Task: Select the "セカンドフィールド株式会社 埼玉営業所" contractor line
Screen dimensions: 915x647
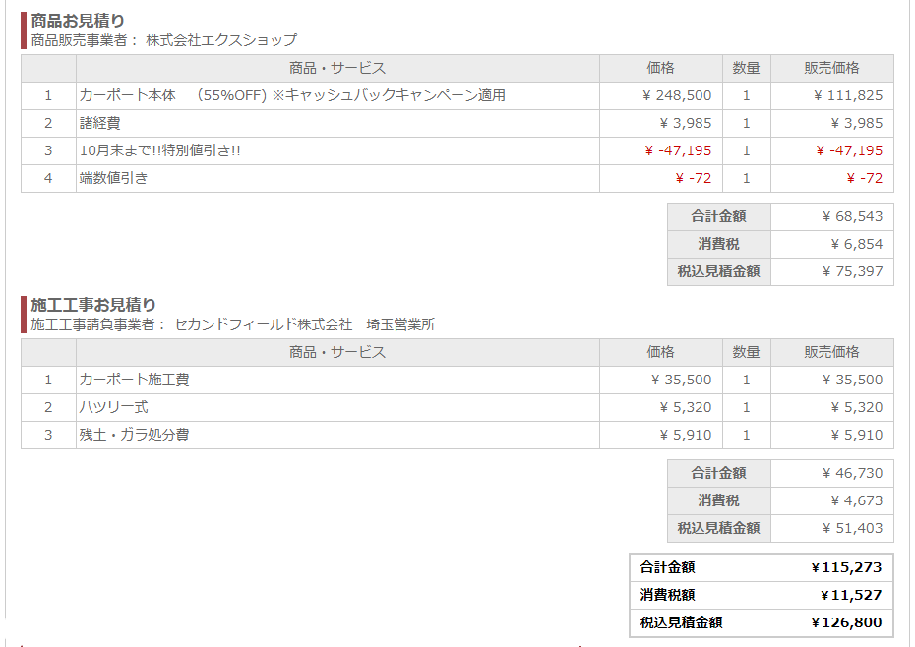Action: point(304,324)
